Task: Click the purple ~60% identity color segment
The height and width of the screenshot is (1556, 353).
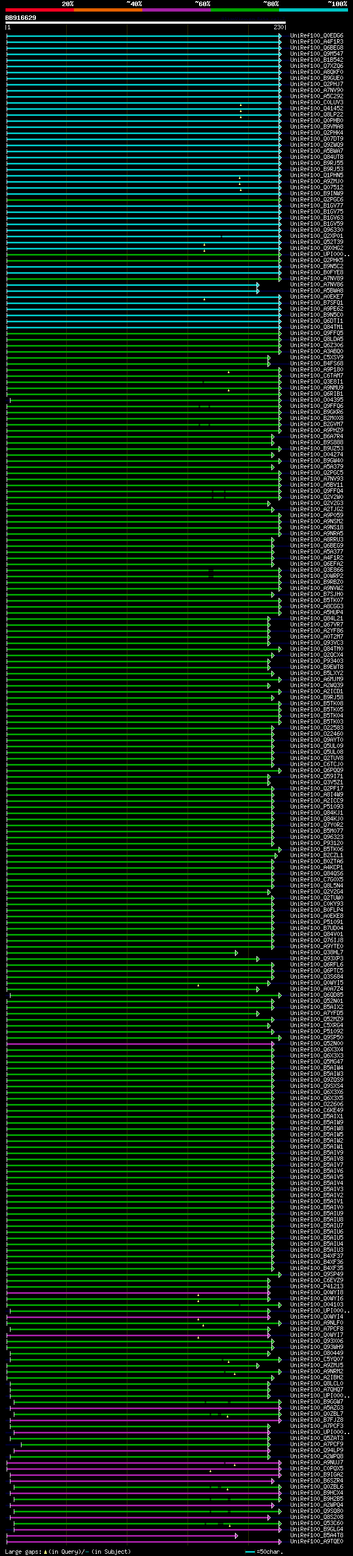Action: click(x=177, y=10)
